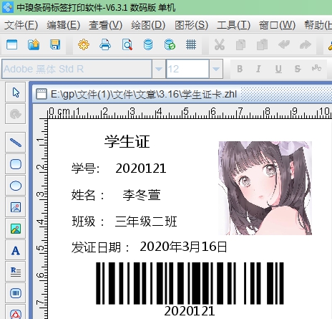This screenshot has height=319, width=332.
Task: Select the line drawing tool
Action: (x=16, y=143)
